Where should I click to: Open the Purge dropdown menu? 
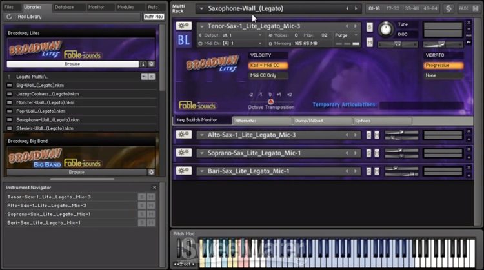(345, 35)
